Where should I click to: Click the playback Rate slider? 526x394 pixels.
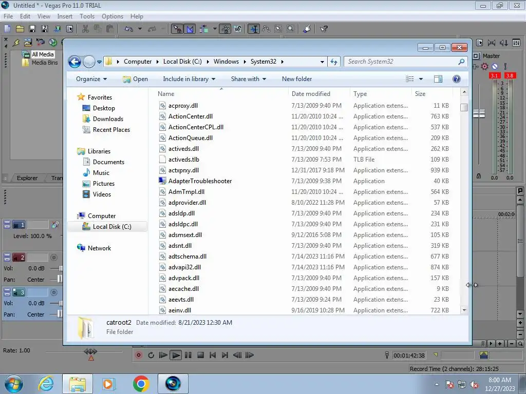[x=90, y=351]
